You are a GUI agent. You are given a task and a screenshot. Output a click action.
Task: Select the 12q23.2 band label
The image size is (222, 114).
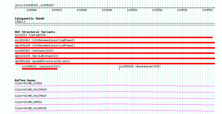[x=20, y=21]
